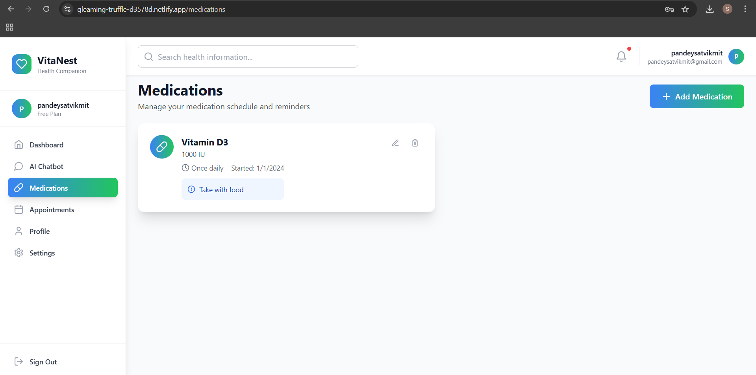Viewport: 756px width, 375px height.
Task: Go to Appointments page
Action: coord(63,210)
